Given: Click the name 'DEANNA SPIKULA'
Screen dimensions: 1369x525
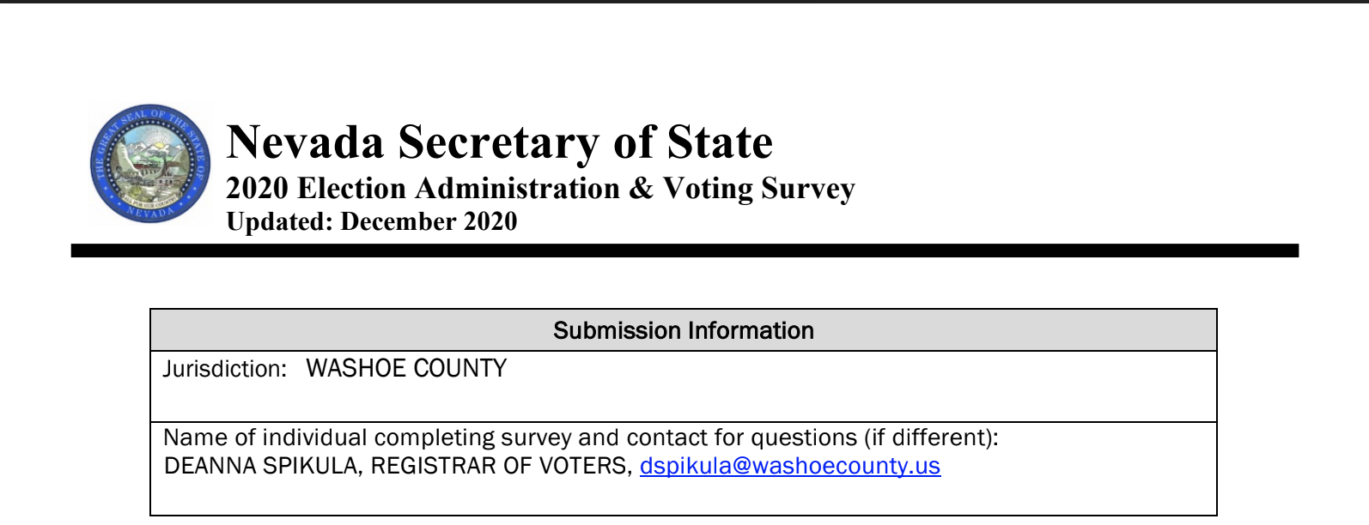Looking at the screenshot, I should tap(260, 466).
